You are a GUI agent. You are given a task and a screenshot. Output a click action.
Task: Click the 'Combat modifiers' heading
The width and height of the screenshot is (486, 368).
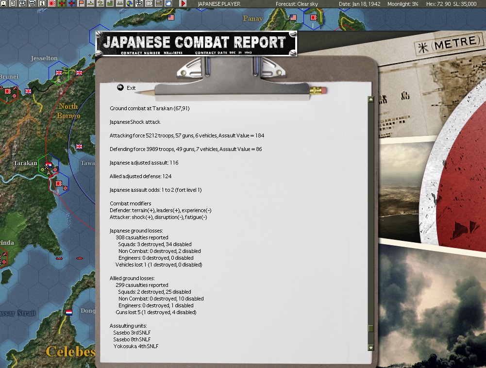[131, 204]
